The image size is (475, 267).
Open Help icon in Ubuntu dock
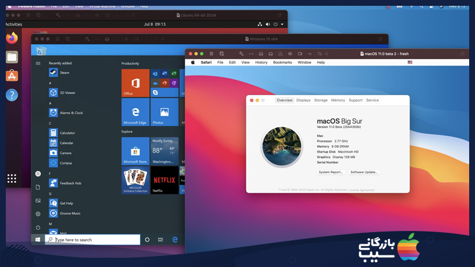coord(12,95)
